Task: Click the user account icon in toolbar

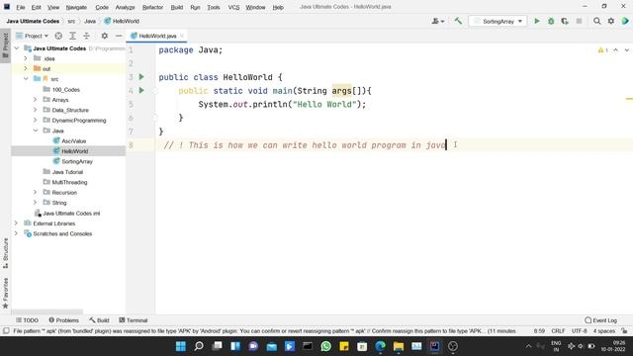Action: [x=437, y=21]
